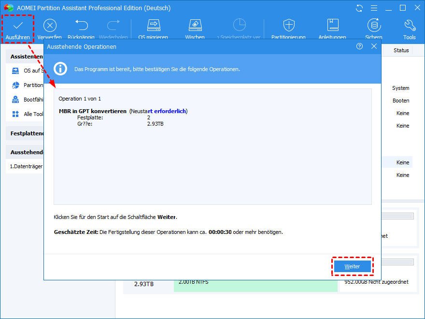Undo with the Rückgängig icon

pos(81,25)
